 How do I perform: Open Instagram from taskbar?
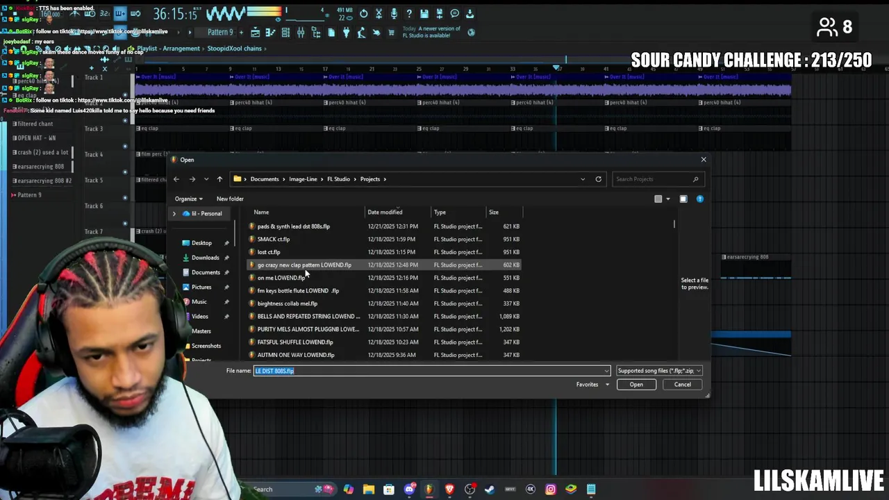551,490
